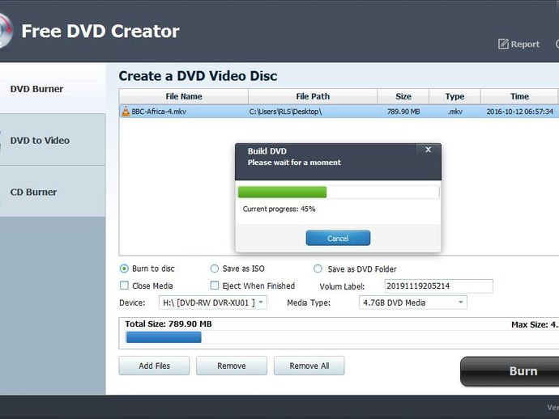Open the Media Type dropdown

point(413,303)
